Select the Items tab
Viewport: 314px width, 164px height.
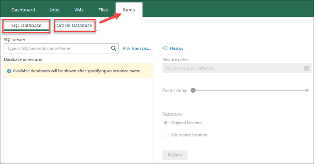(129, 10)
